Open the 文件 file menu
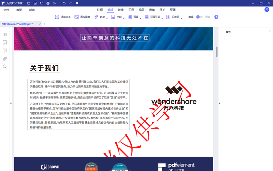This screenshot has width=273, height=171. point(6,10)
